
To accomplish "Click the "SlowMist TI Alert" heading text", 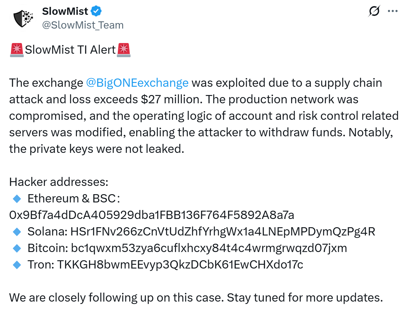I will click(x=70, y=50).
